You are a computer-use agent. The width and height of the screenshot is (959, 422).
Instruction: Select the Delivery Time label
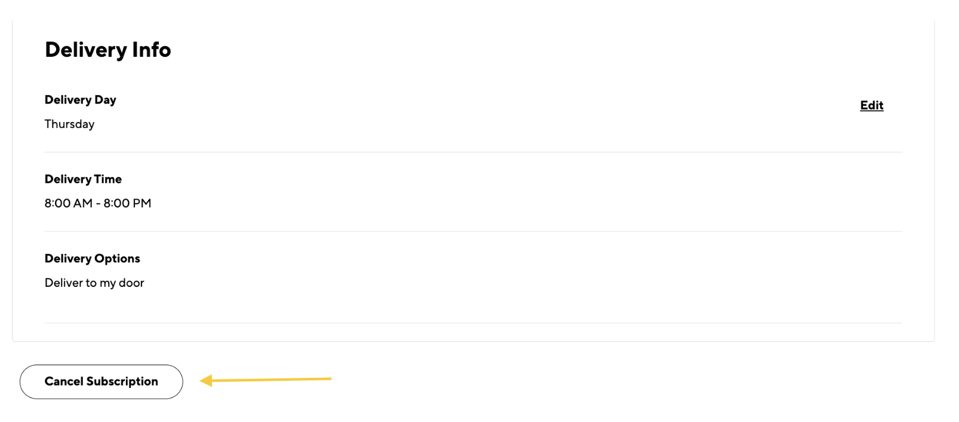tap(83, 179)
